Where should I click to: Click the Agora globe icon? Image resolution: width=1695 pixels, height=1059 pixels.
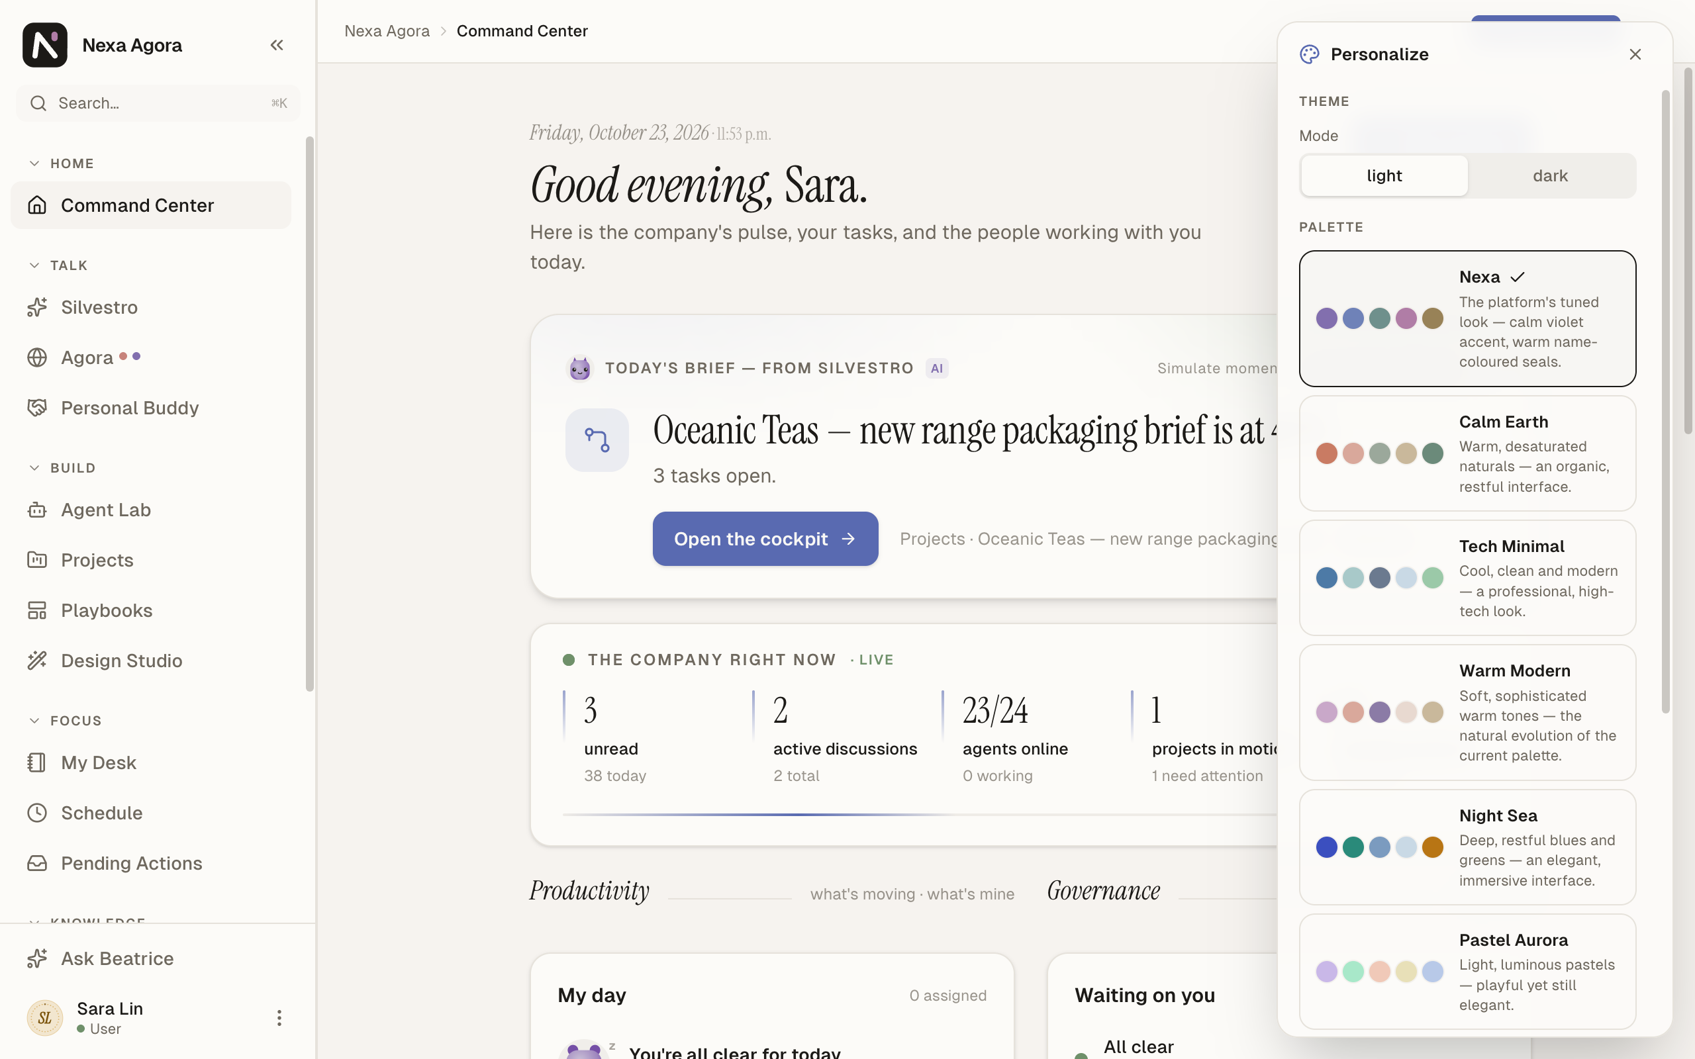pyautogui.click(x=37, y=358)
